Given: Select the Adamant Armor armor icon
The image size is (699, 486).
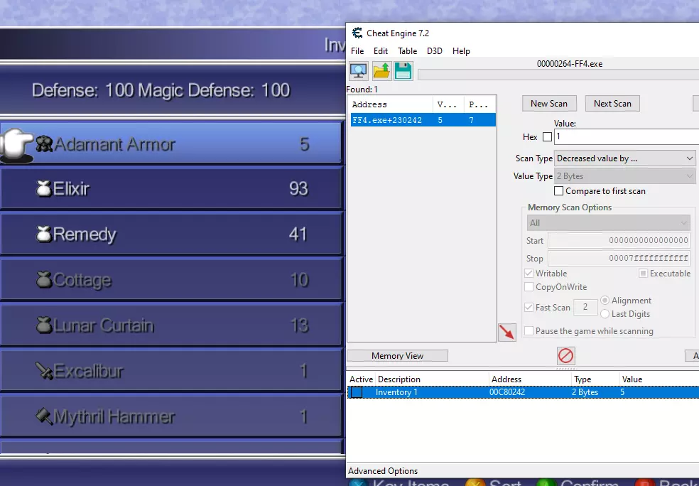Looking at the screenshot, I should coord(44,144).
